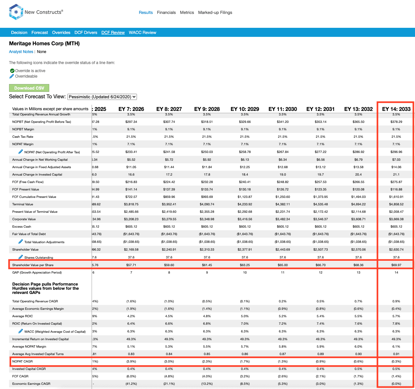415x389 pixels.
Task: Click the Incremental Return on Invested Capital label
Action: [x=40, y=339]
